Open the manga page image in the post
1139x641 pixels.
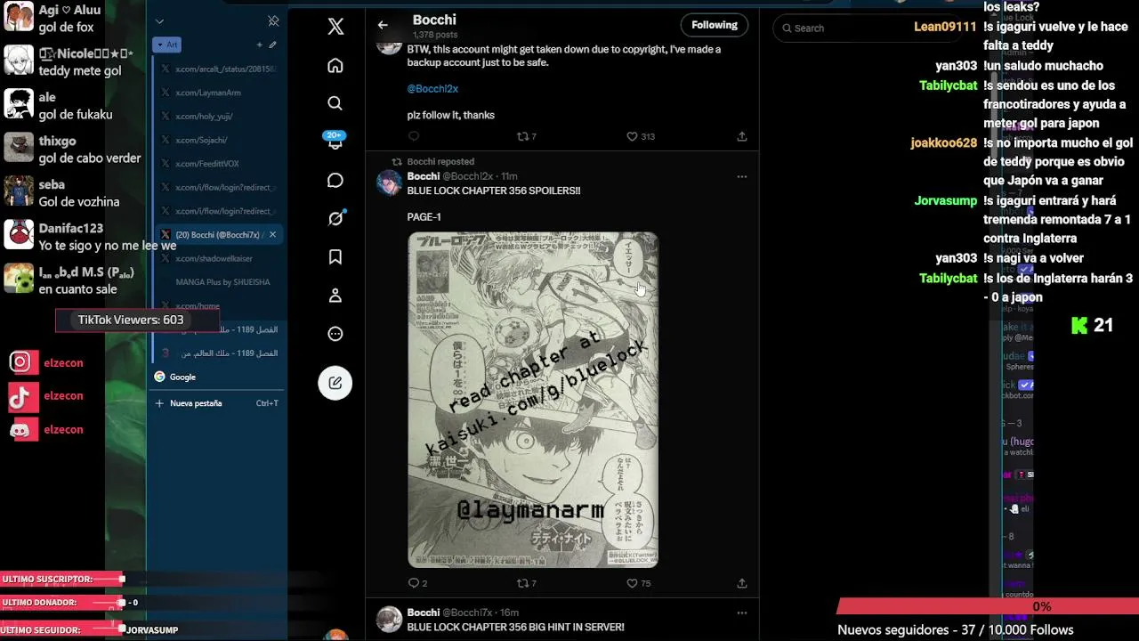tap(533, 400)
